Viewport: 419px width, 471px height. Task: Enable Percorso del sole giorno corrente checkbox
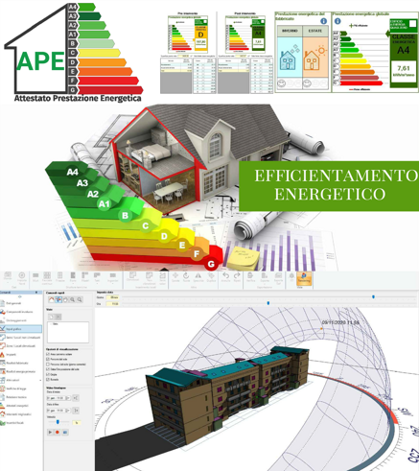[x=48, y=365]
